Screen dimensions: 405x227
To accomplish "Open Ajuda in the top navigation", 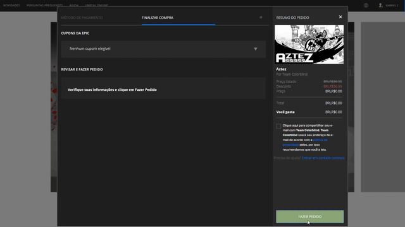I will [74, 5].
